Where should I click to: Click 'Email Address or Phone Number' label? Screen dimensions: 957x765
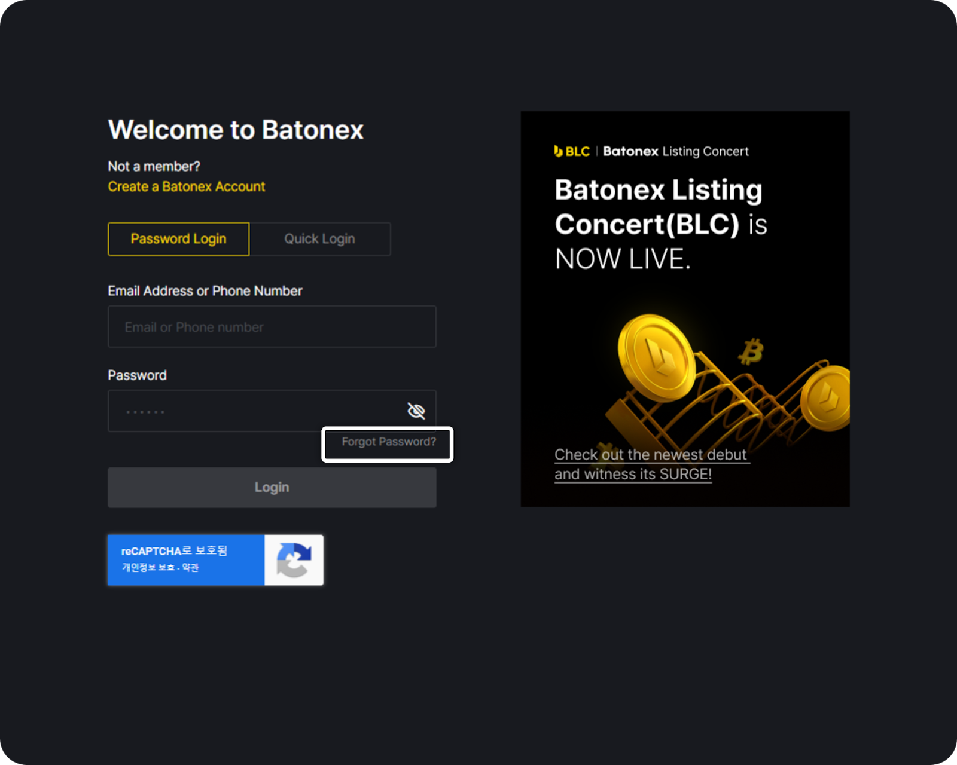205,291
